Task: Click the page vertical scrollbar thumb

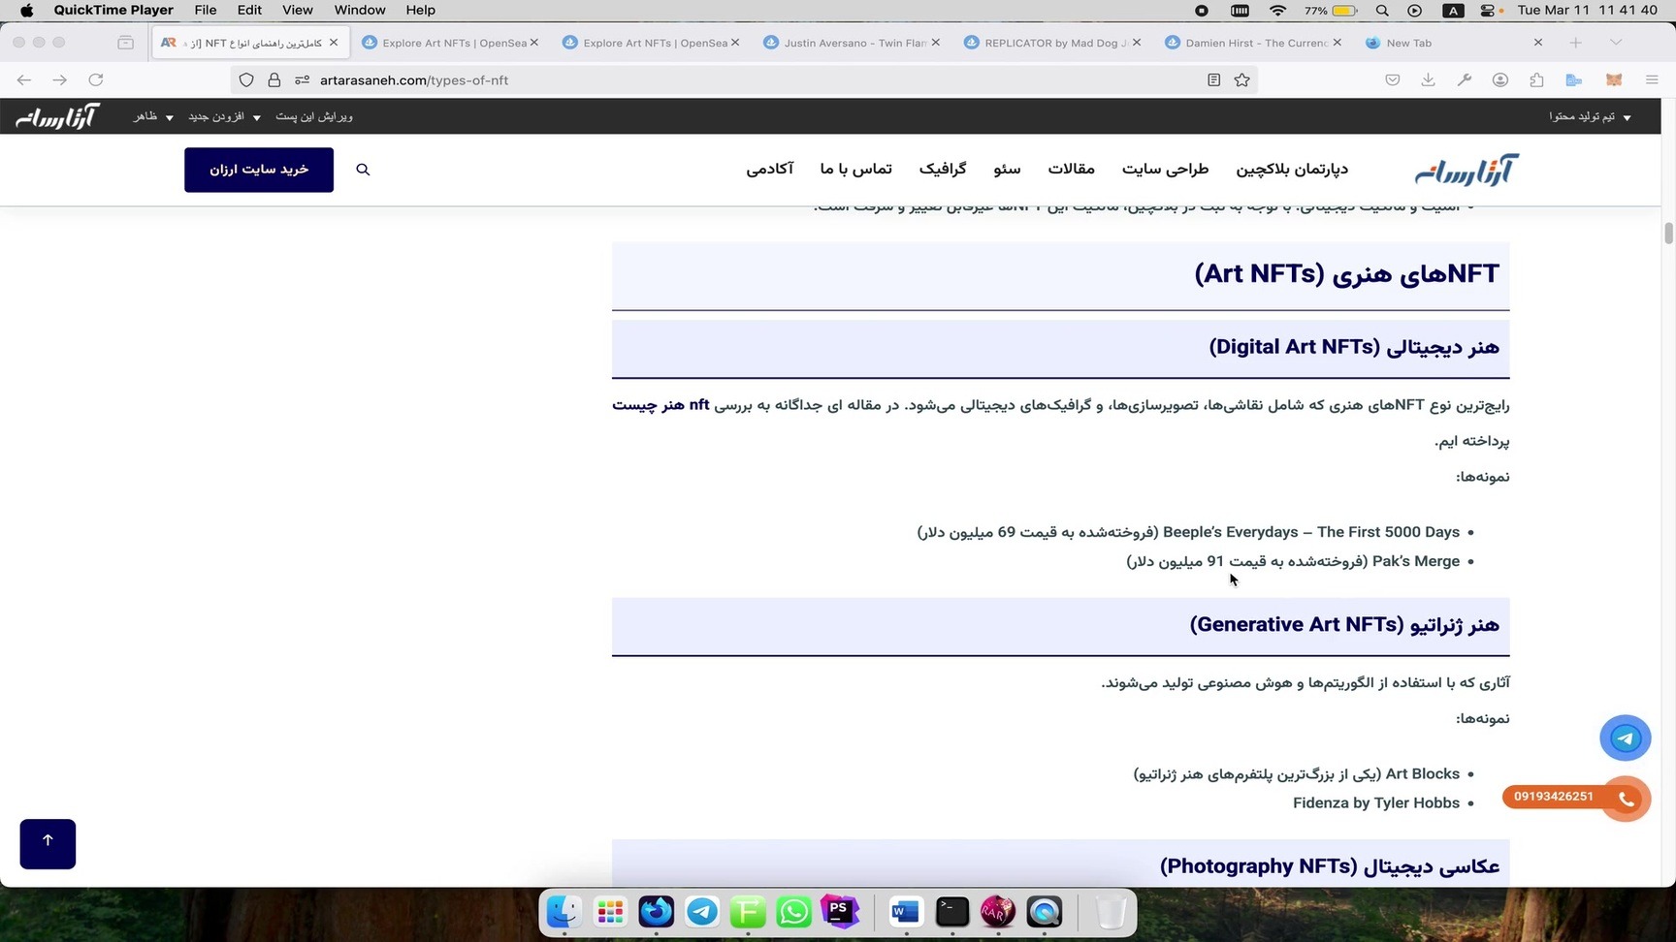Action: (x=1669, y=234)
